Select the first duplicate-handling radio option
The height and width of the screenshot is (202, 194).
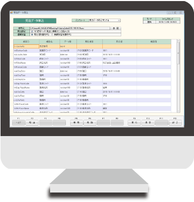tap(32, 35)
